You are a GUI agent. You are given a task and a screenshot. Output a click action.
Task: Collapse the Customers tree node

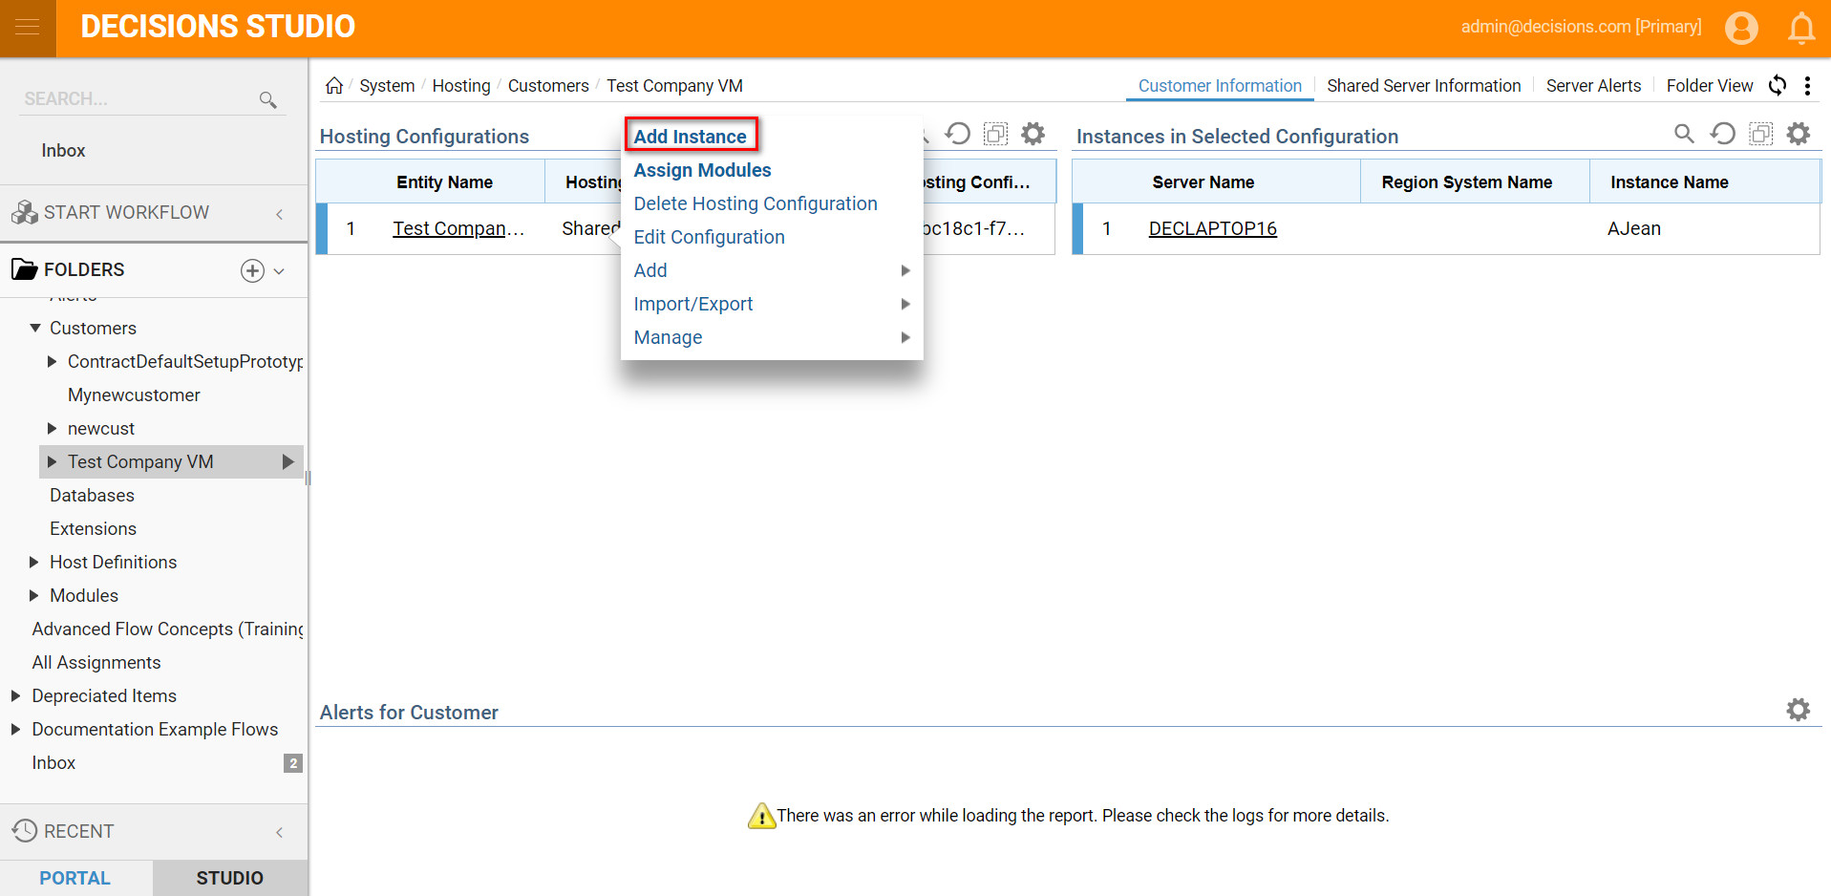click(x=35, y=328)
